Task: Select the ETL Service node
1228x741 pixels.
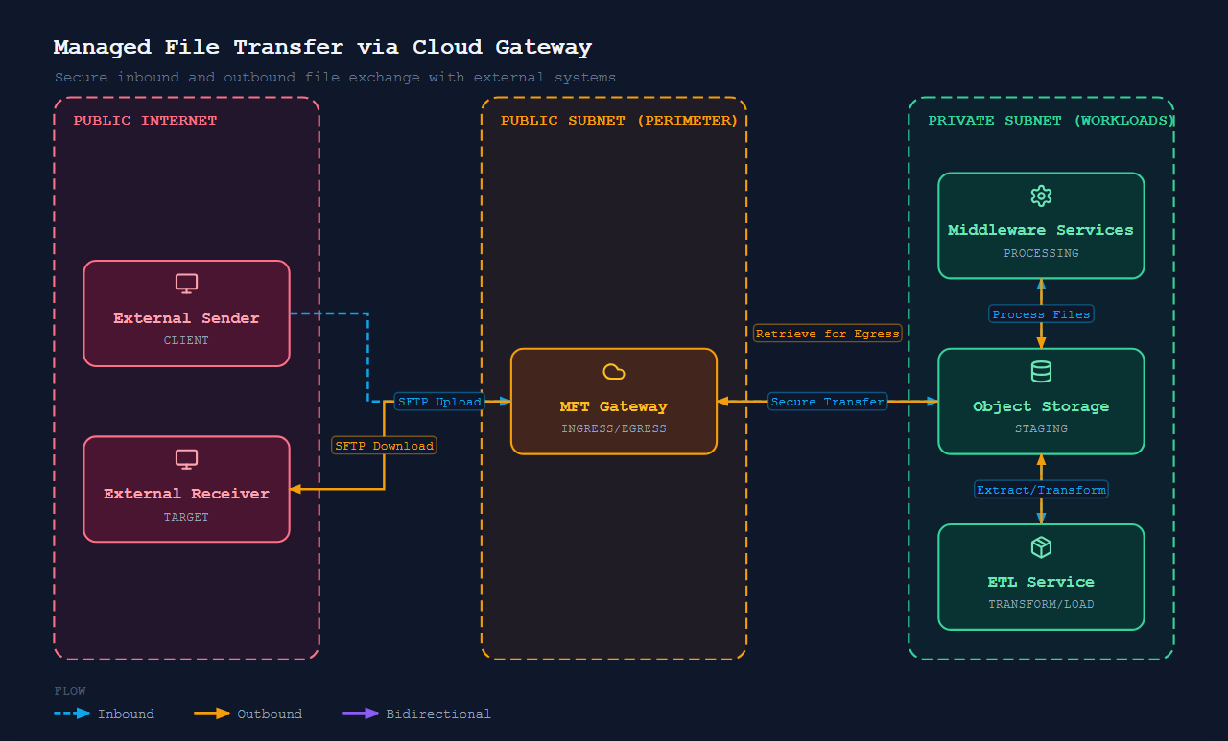Action: pos(1041,577)
